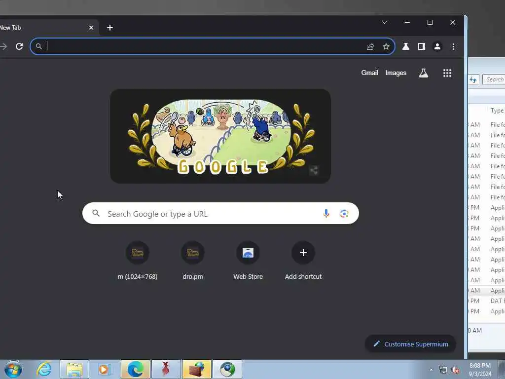Open the Web Store shortcut
The image size is (505, 379).
[x=248, y=261]
